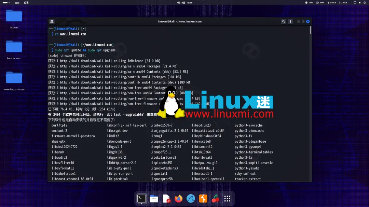
Task: Click the terminal vertical scrollbar
Action: 310,30
